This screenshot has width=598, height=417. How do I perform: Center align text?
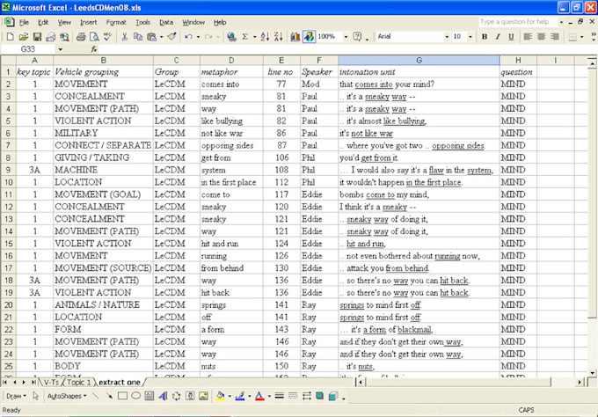coord(541,37)
